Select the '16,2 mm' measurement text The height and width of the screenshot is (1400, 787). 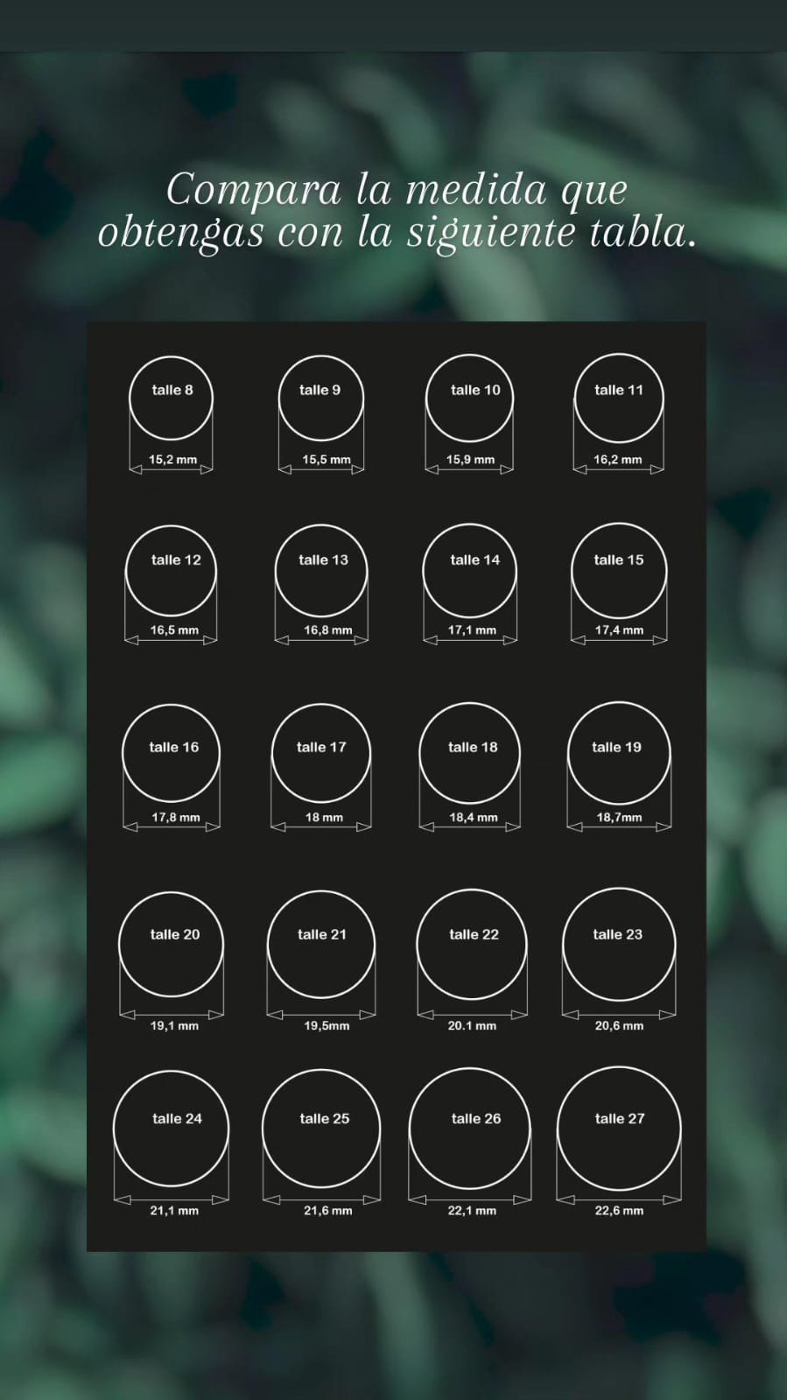coord(618,459)
